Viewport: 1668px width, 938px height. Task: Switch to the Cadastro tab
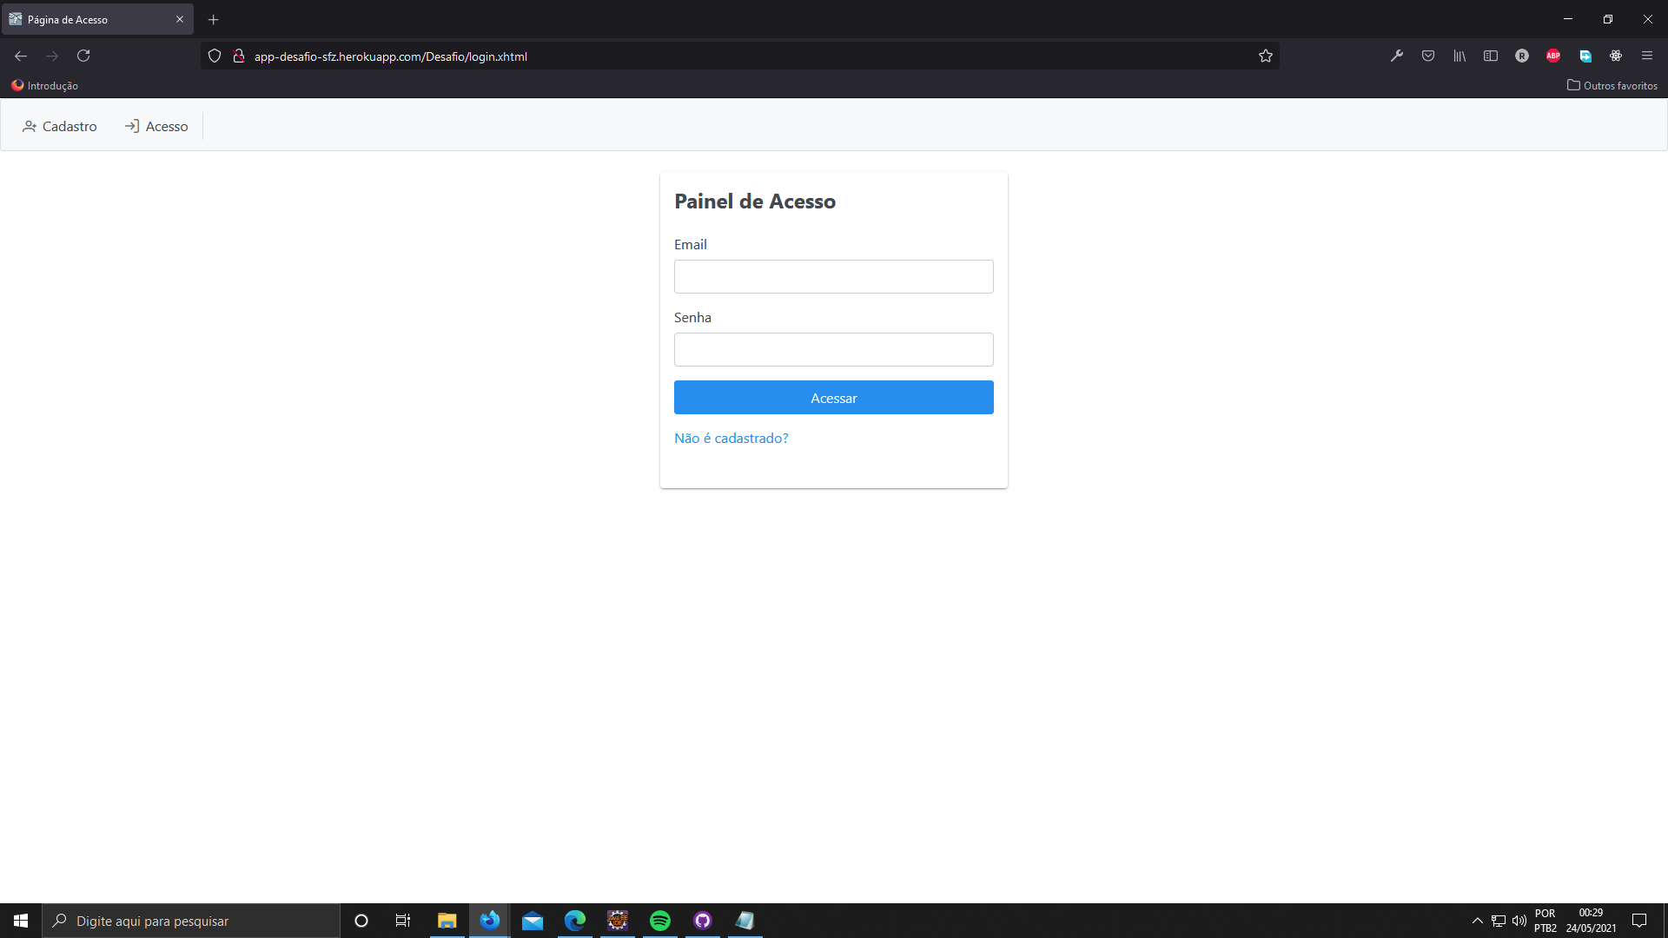pyautogui.click(x=59, y=126)
